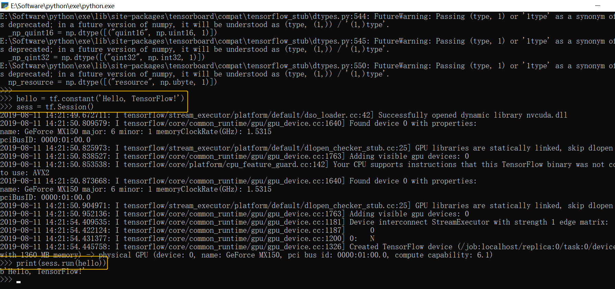The width and height of the screenshot is (615, 289).
Task: Click 'cpu_feature_guard.cc:142]' text
Action: [277, 165]
